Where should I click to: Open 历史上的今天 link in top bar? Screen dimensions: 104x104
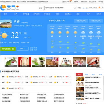[x=92, y=2]
